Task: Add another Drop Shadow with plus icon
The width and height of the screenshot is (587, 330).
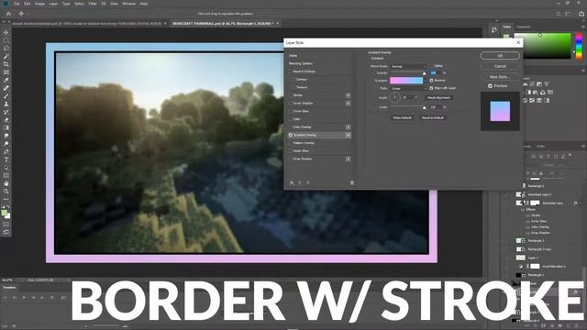Action: coord(349,159)
